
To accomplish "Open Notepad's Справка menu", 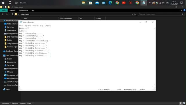I will (48, 26).
